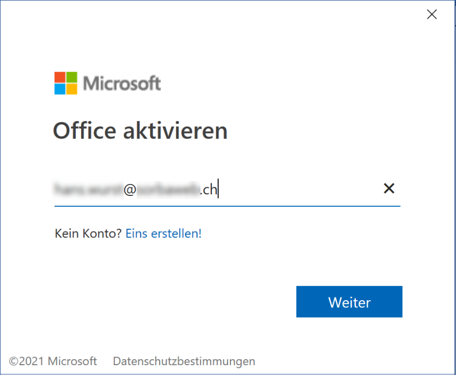
Task: Click the blue square of the Microsoft logo
Action: click(59, 89)
